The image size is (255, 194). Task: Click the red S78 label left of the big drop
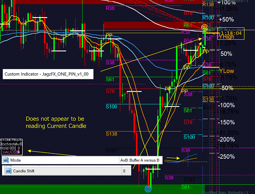[x=110, y=91]
